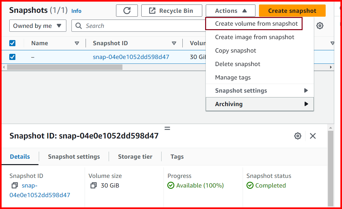Screen dimensions: 342x209
Task: Choose Delete snapshot from the menu
Action: coord(238,64)
